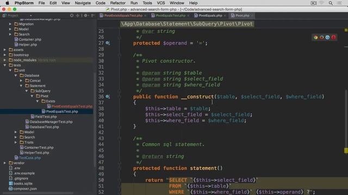
Task: Expand the Traits folder
Action: tap(16, 142)
